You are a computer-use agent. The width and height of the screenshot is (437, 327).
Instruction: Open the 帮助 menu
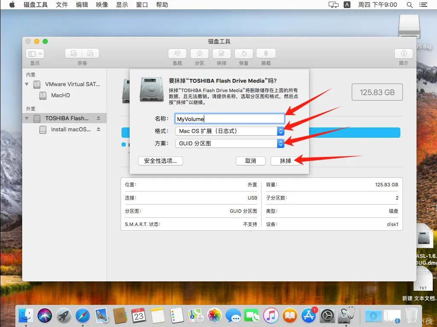pyautogui.click(x=162, y=5)
